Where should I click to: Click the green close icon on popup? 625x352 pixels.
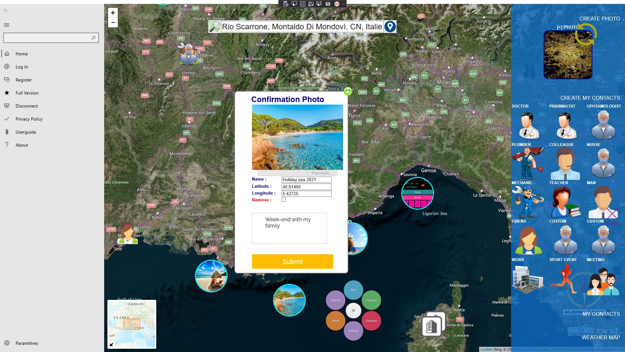[x=348, y=91]
